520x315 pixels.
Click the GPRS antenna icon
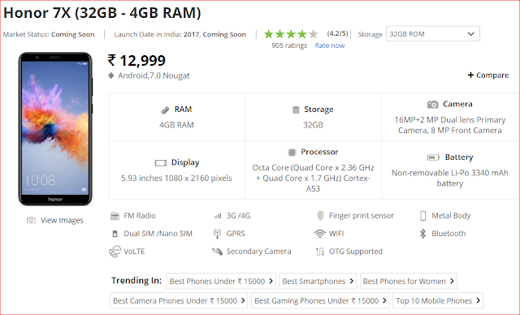click(217, 234)
